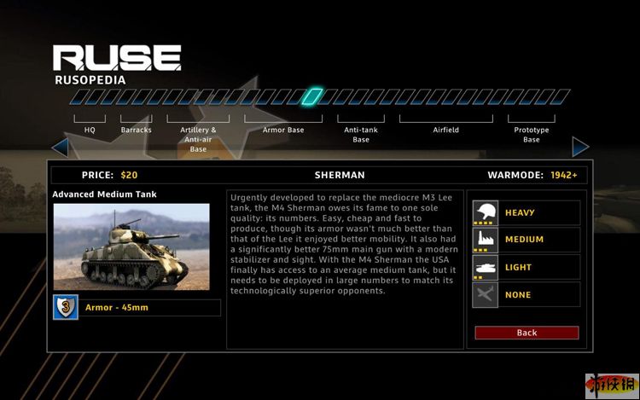Image resolution: width=640 pixels, height=400 pixels.
Task: Click the factory building icon beside MEDIUM
Action: [x=486, y=240]
